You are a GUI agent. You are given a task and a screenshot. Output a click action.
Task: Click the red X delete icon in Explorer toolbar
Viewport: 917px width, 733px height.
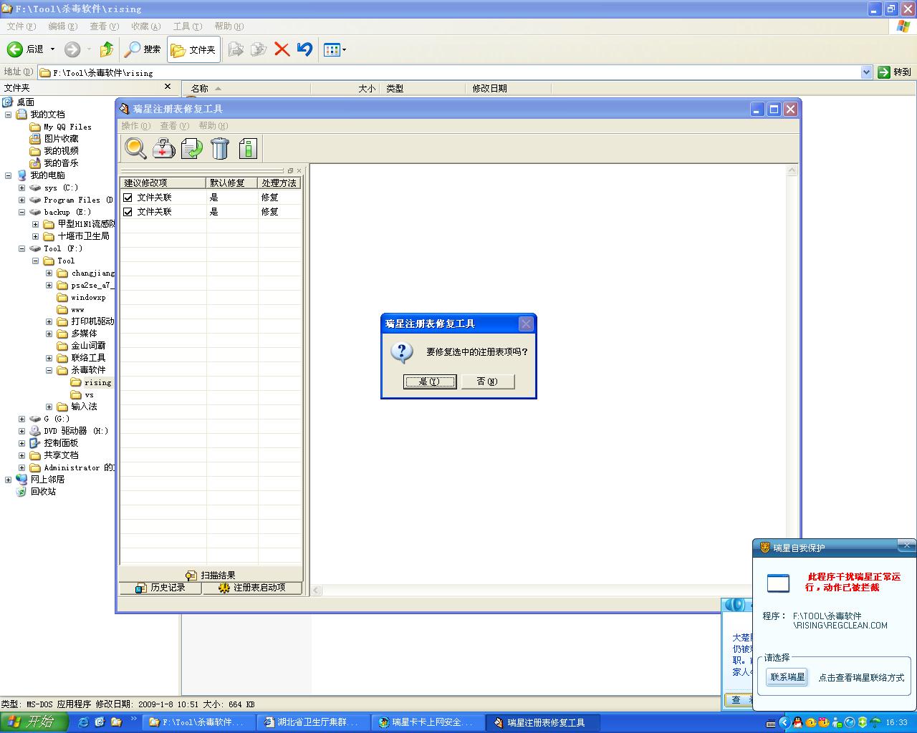point(282,49)
